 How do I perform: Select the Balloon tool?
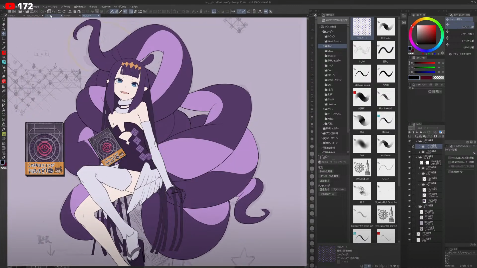[4, 115]
